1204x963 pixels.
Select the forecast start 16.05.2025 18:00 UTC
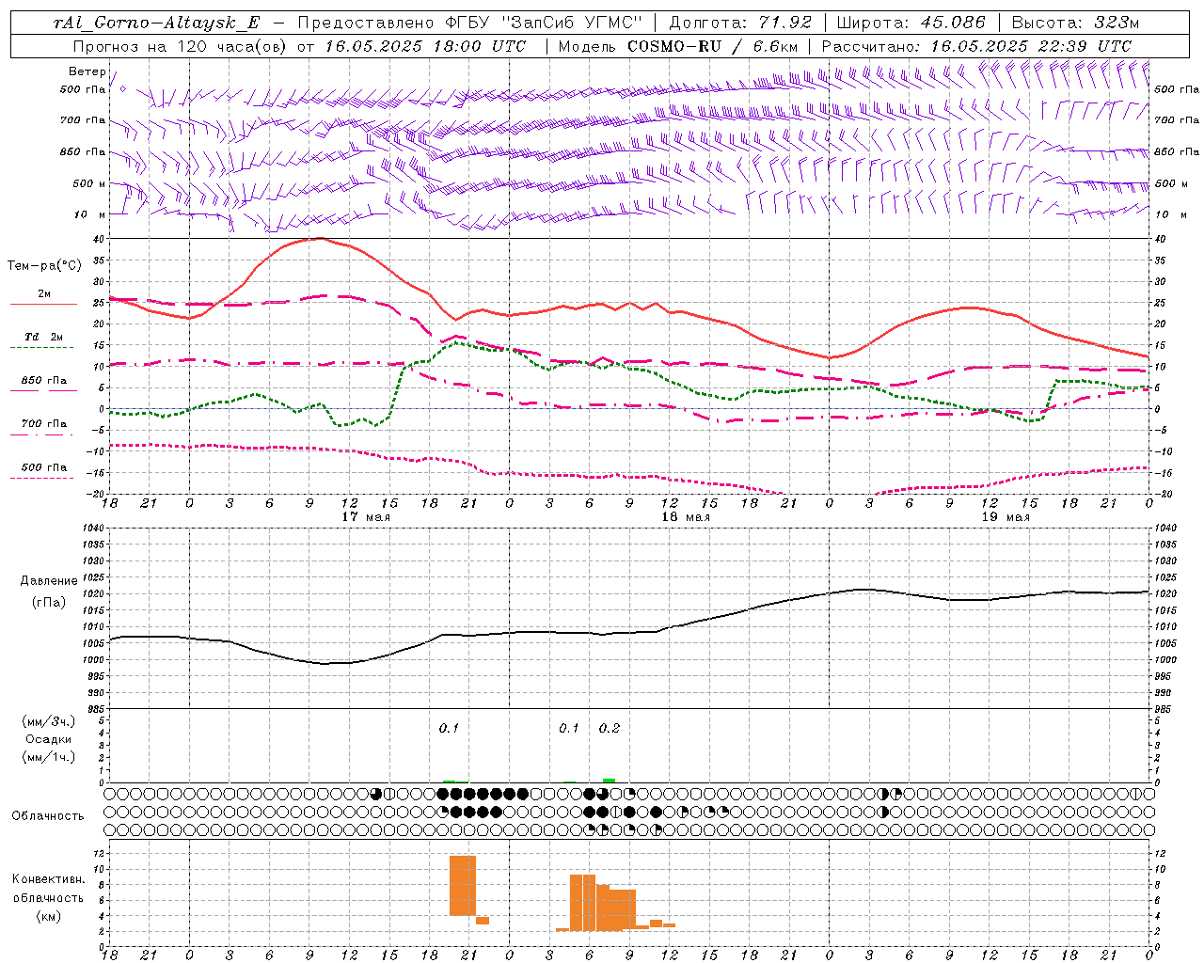pos(425,46)
